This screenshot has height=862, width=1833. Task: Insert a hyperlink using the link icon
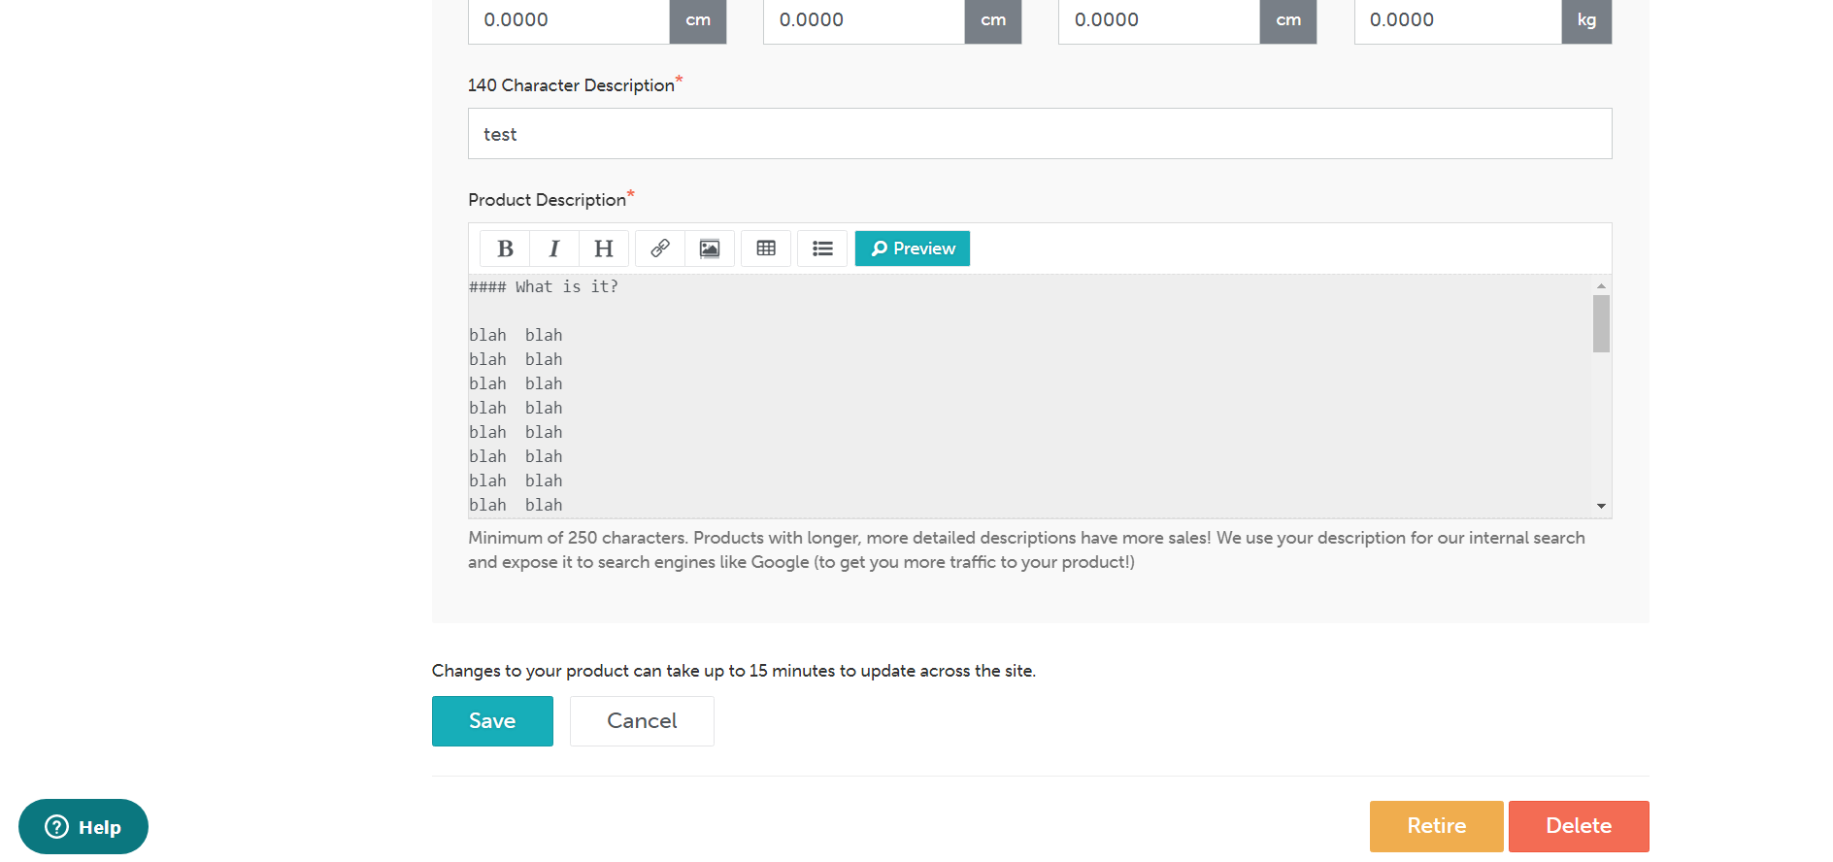pos(660,249)
